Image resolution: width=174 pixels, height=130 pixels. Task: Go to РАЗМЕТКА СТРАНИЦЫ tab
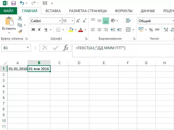click(88, 11)
